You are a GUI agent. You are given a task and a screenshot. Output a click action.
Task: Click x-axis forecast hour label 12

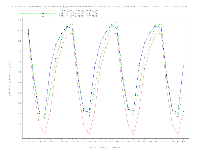[x=51, y=141]
